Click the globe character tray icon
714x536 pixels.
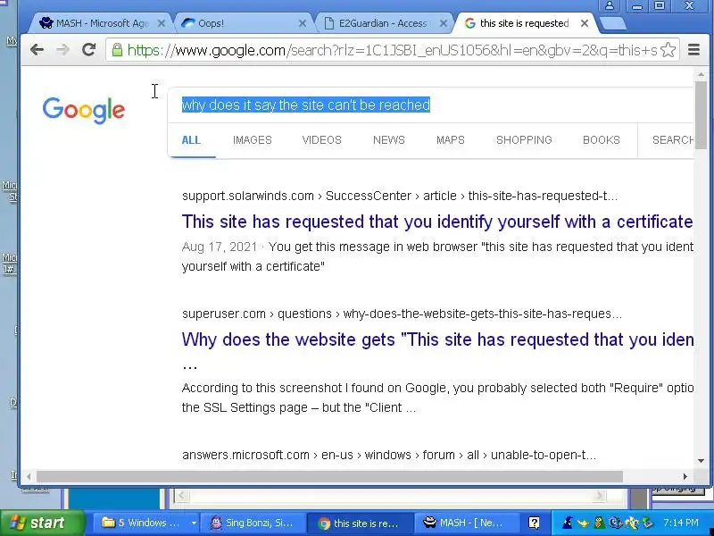pyautogui.click(x=615, y=523)
